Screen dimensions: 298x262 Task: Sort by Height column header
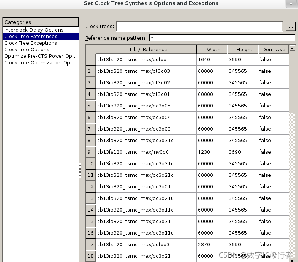(242, 49)
